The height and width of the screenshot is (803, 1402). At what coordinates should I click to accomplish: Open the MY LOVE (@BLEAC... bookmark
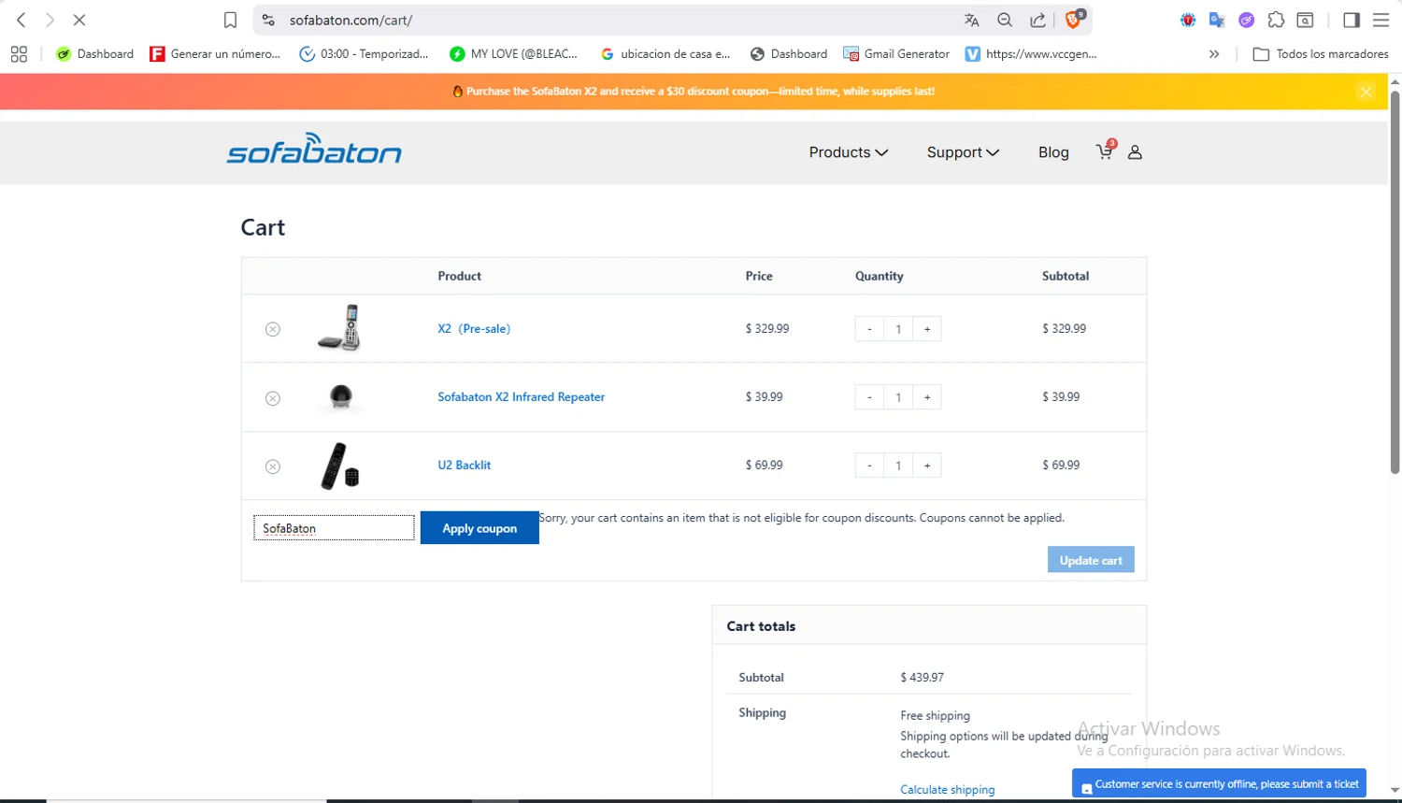click(513, 54)
